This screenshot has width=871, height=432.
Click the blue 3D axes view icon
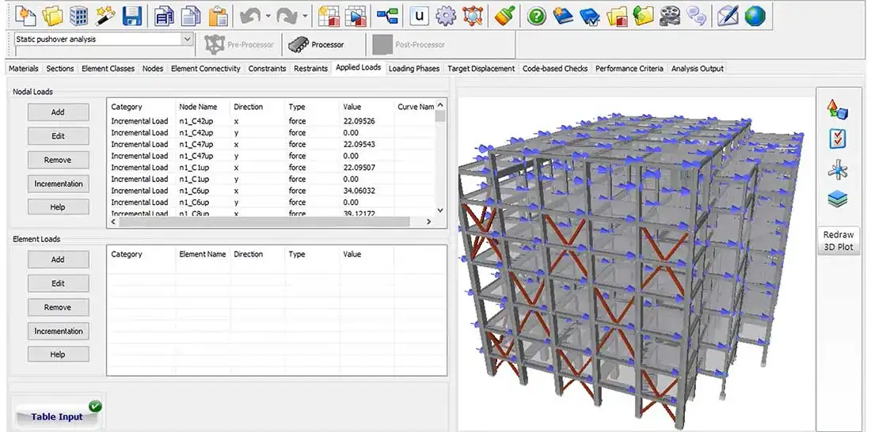838,169
